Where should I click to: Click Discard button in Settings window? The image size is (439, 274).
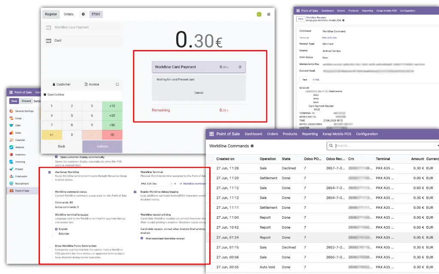pos(26,101)
